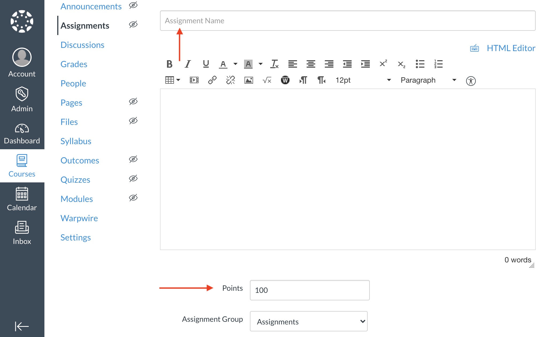Create a numbered list
Viewport: 548px width, 337px height.
[438, 64]
